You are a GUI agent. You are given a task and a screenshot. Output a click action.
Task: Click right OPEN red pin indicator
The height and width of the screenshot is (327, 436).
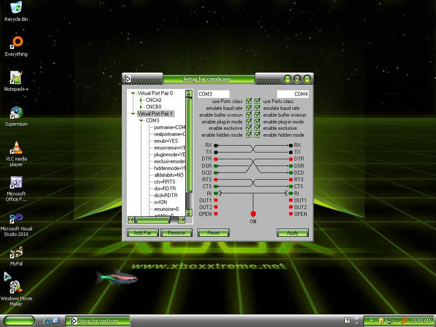[291, 214]
